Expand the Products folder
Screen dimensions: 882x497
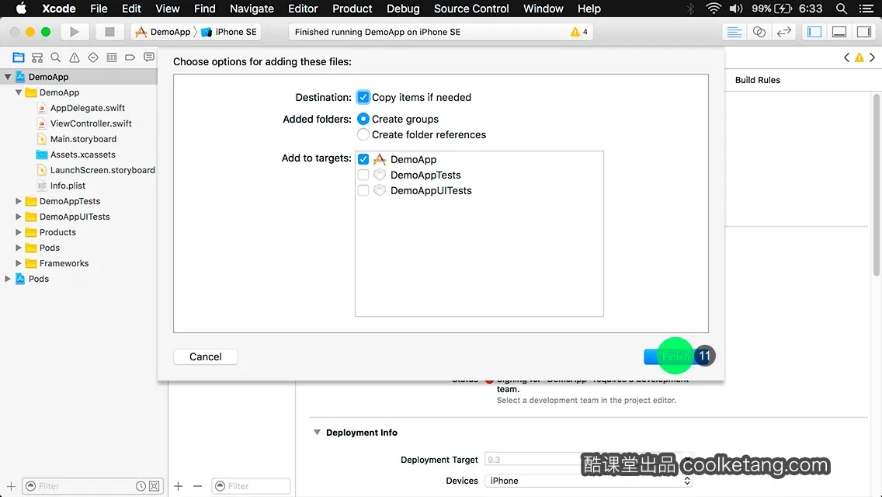pos(19,232)
